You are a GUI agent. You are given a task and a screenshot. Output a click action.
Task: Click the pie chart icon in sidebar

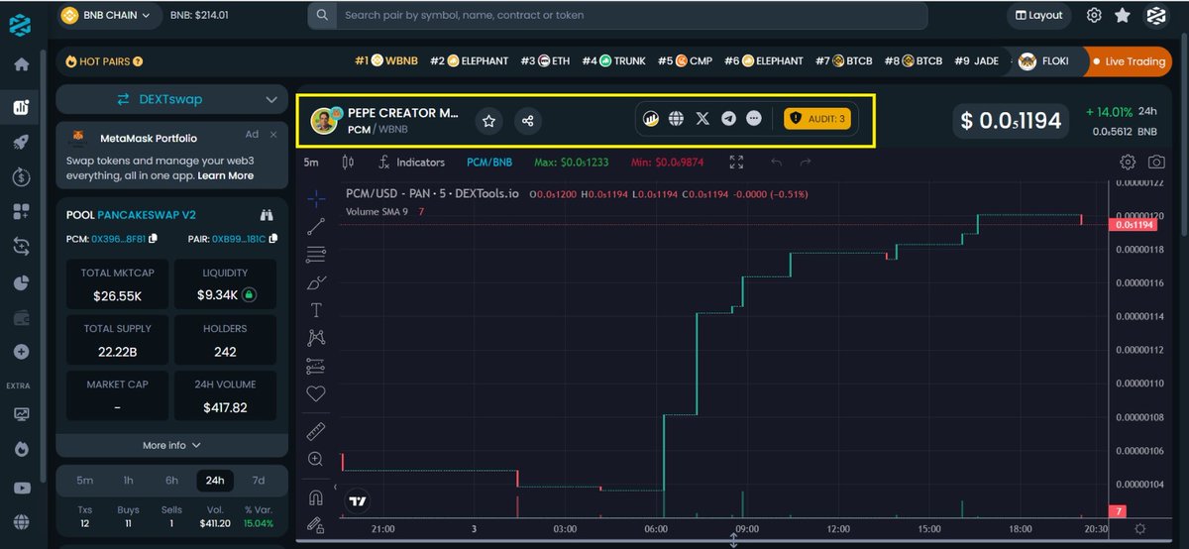point(21,282)
